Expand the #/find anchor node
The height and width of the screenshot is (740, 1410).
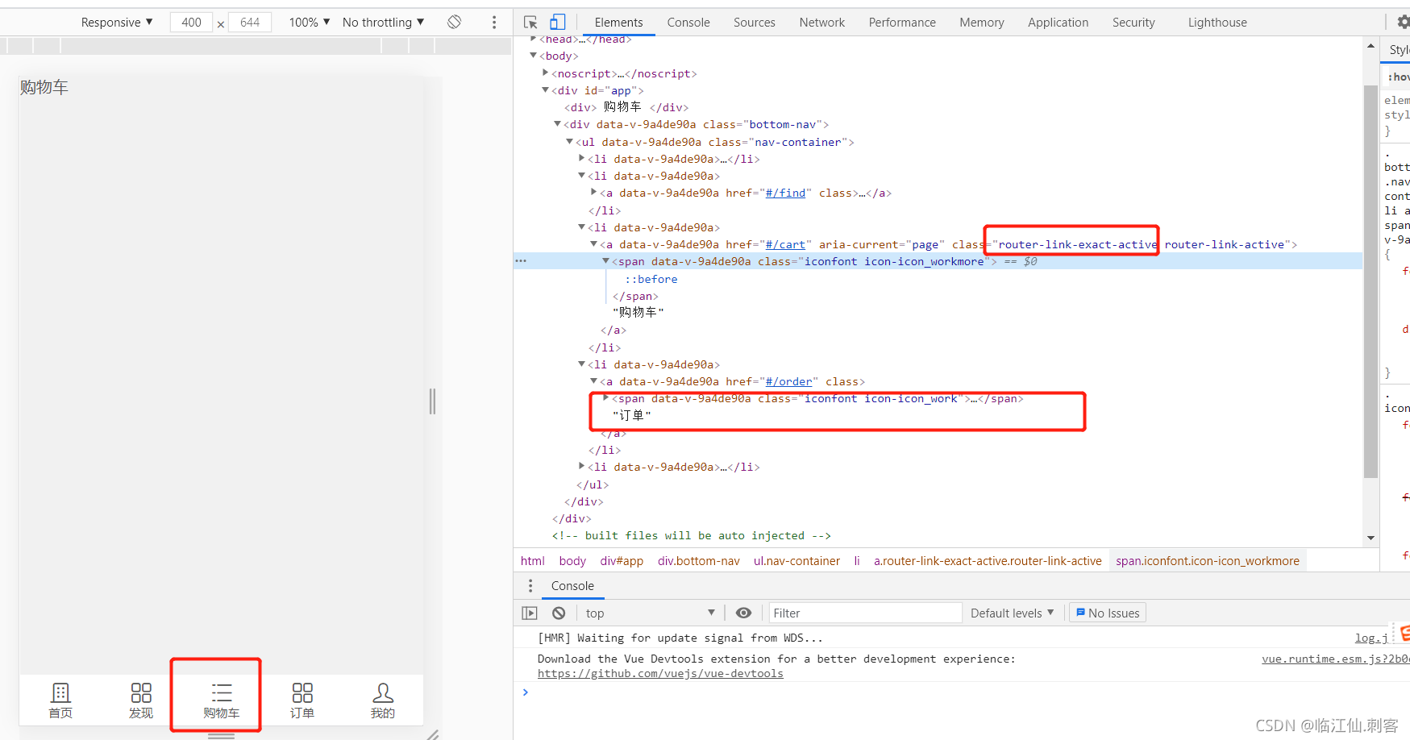(593, 193)
